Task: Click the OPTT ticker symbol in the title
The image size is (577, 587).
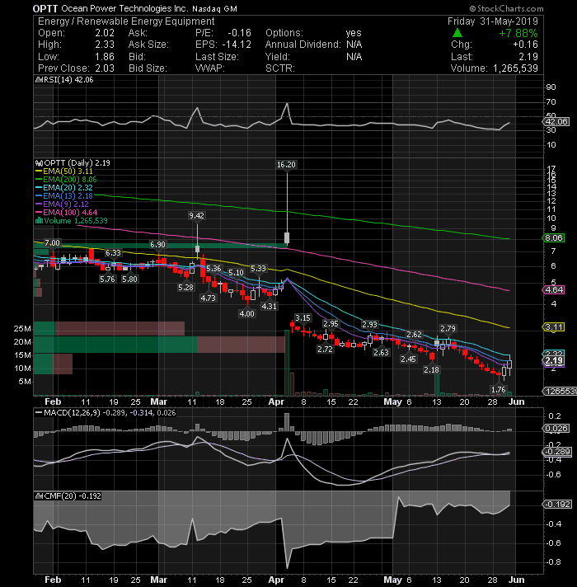Action: point(45,8)
